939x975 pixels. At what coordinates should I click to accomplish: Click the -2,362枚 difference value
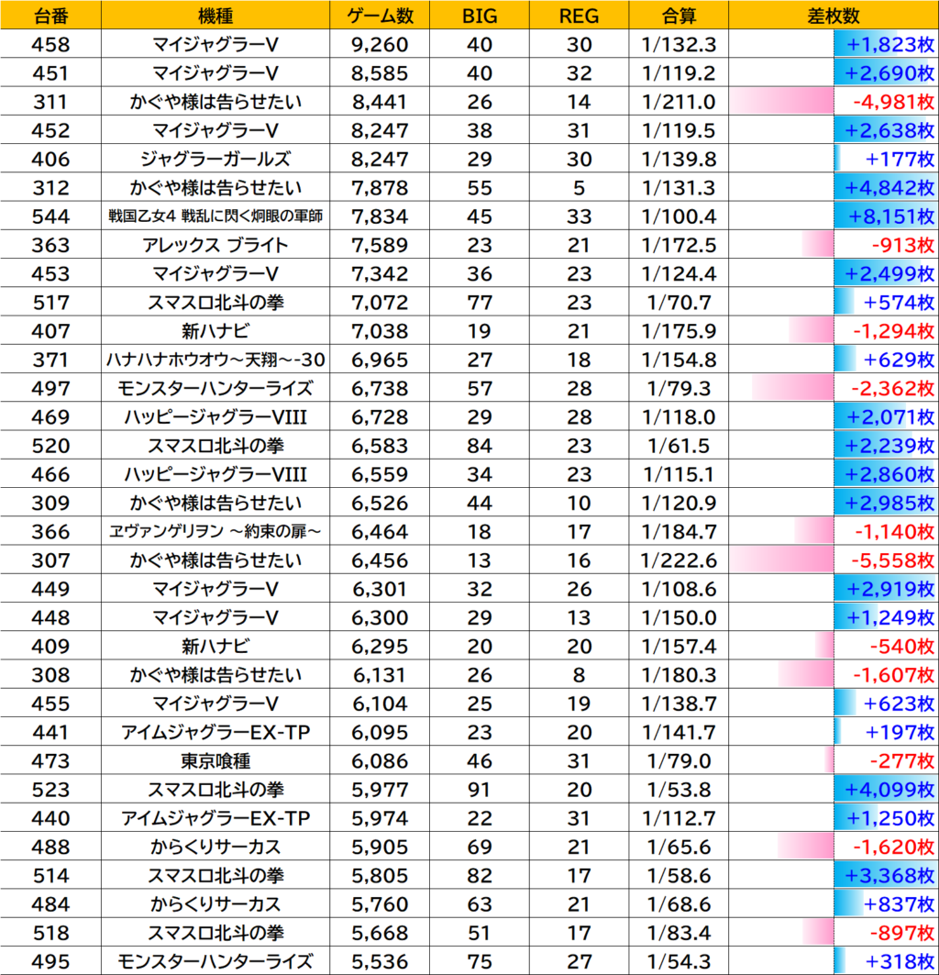893,387
